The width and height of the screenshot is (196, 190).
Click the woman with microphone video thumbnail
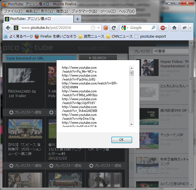[25, 180]
